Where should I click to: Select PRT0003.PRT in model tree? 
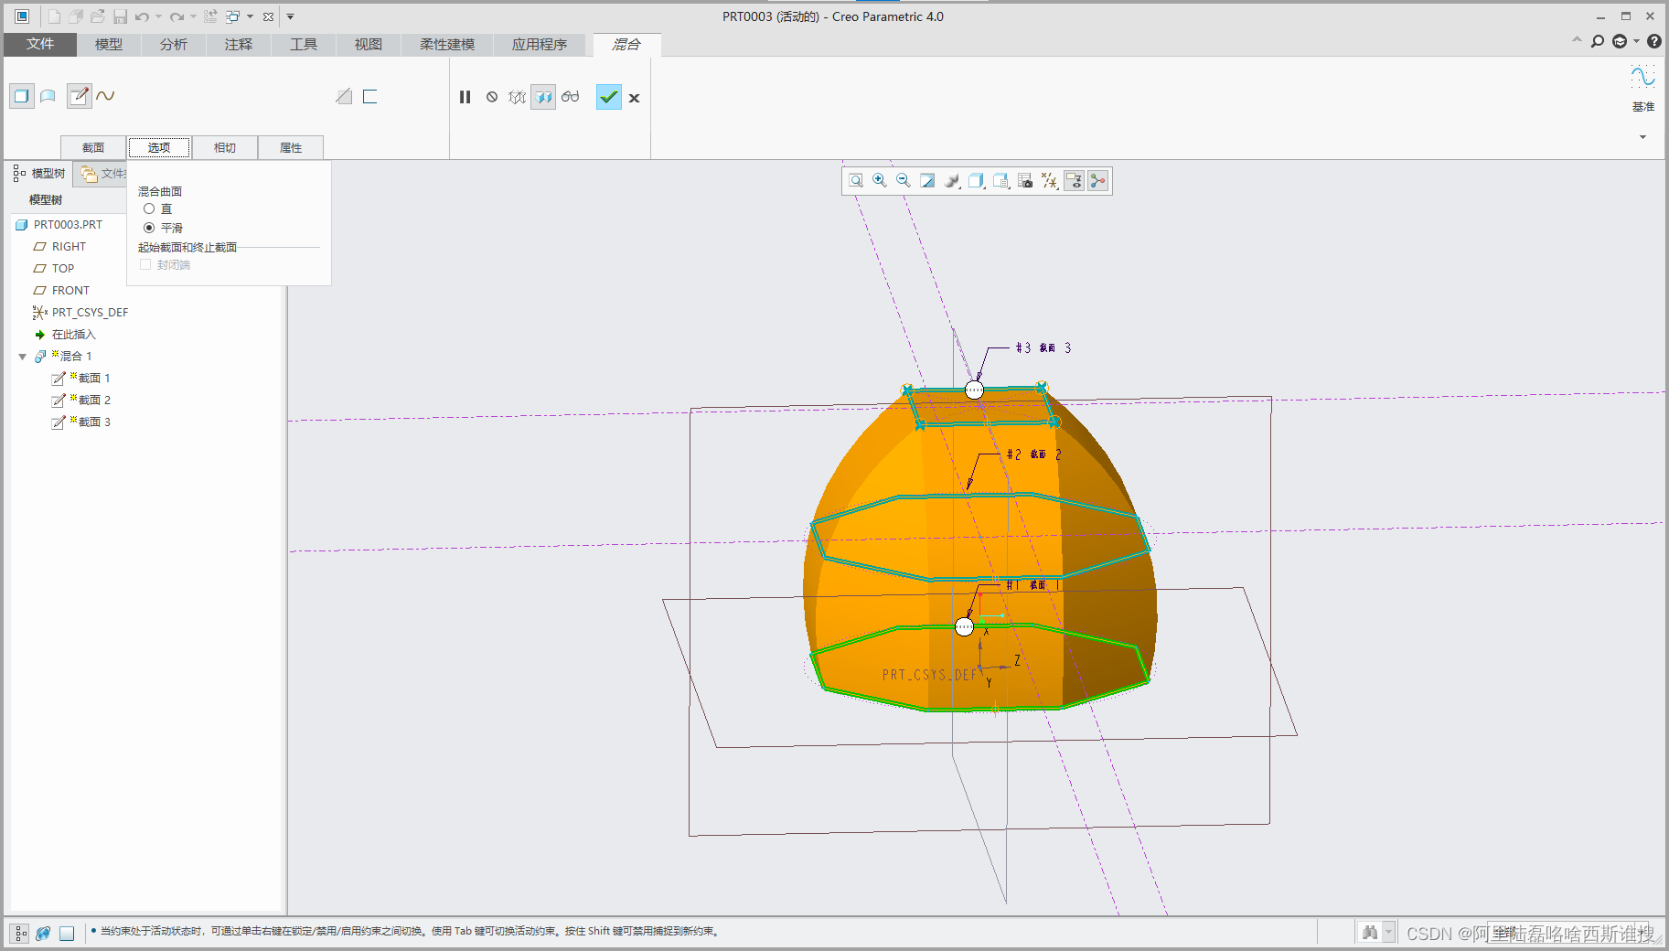tap(68, 224)
